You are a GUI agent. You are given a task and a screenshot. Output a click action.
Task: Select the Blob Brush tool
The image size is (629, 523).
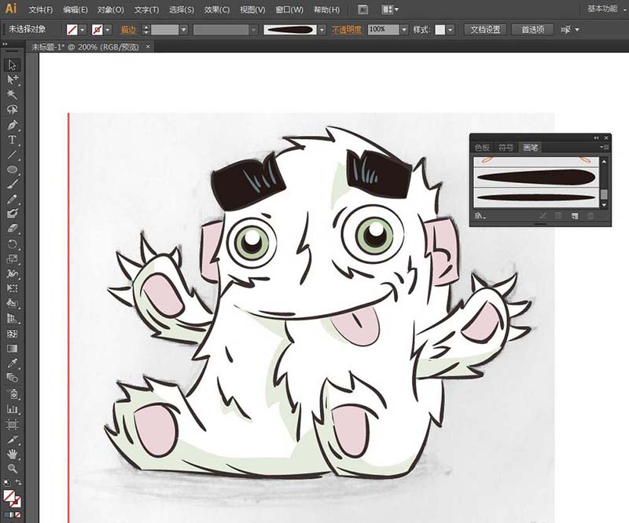[12, 214]
